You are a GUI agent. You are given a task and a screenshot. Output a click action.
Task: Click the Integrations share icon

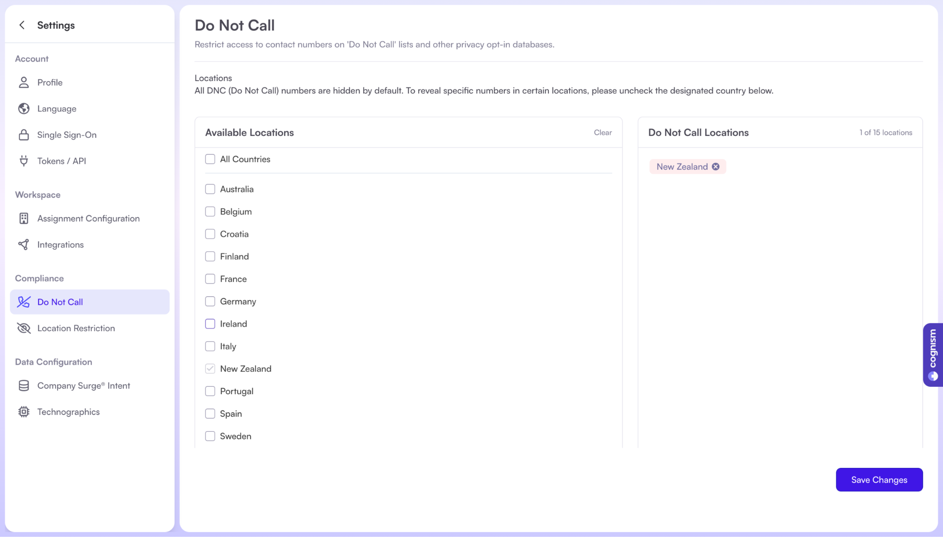(x=23, y=245)
